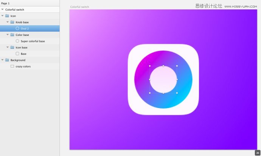Select the Oval 2 layer

(x=30, y=28)
